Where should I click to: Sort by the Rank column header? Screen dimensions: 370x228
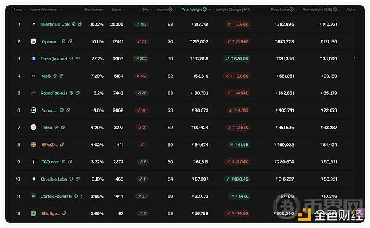(17, 9)
